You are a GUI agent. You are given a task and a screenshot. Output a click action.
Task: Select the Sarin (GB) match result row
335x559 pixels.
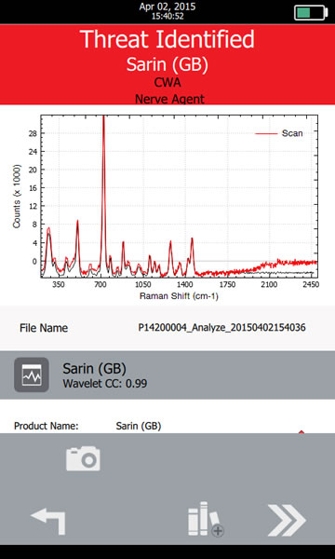pyautogui.click(x=167, y=375)
